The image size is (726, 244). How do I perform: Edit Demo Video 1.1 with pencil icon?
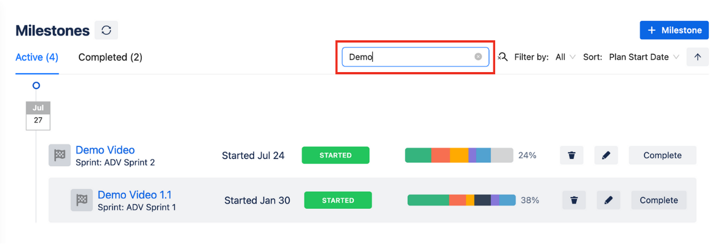pos(609,200)
